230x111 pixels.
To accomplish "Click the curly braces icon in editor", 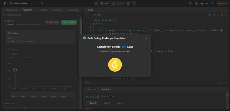I will point(218,15).
